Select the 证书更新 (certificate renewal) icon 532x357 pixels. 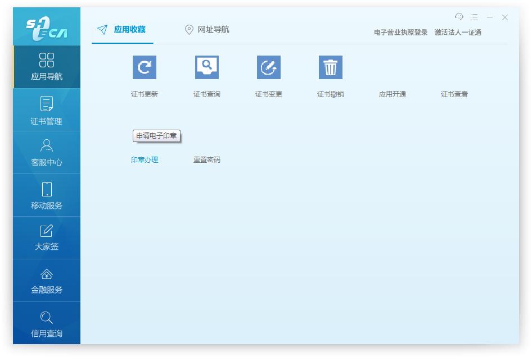coord(145,67)
